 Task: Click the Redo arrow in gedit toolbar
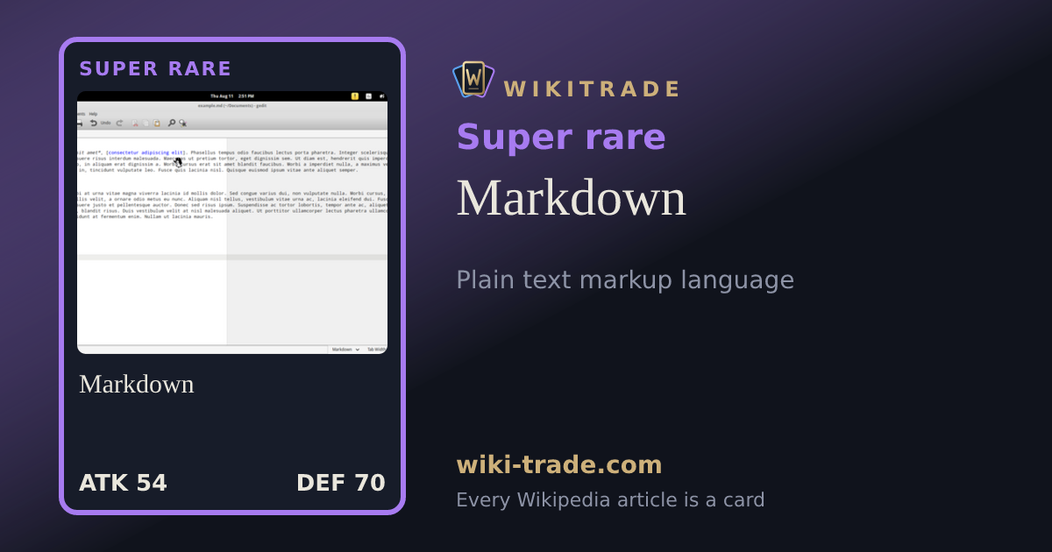click(119, 123)
